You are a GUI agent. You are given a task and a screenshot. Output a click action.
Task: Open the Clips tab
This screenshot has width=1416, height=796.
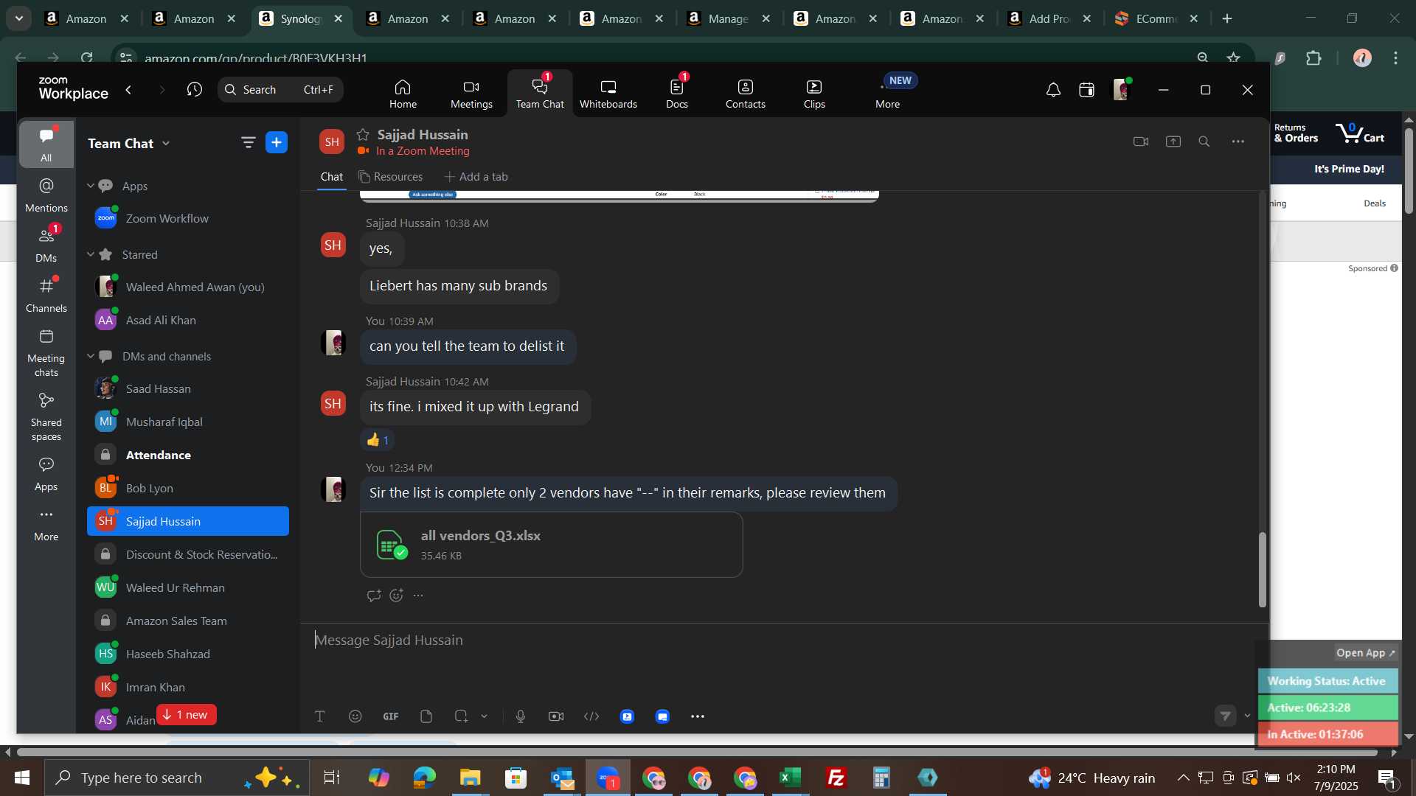pos(814,94)
